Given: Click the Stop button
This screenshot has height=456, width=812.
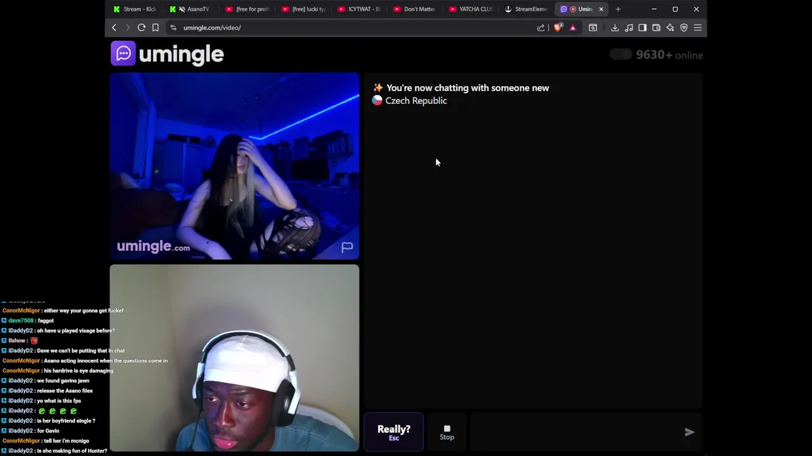Looking at the screenshot, I should coord(447,433).
